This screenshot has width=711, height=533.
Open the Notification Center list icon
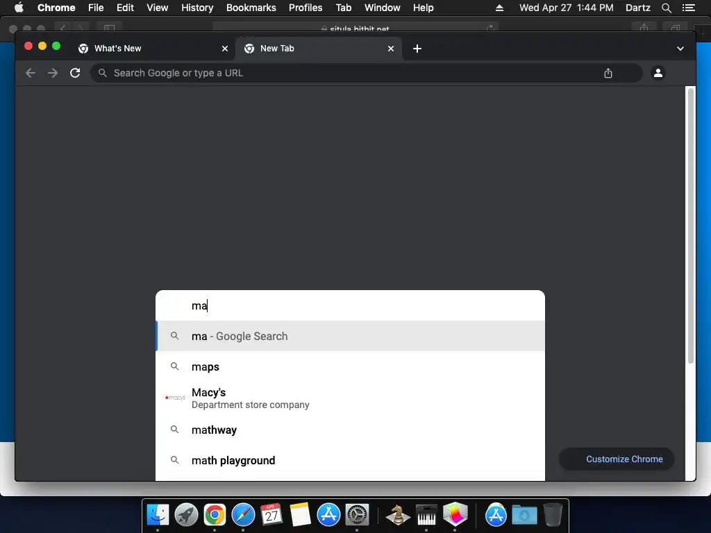pos(688,8)
